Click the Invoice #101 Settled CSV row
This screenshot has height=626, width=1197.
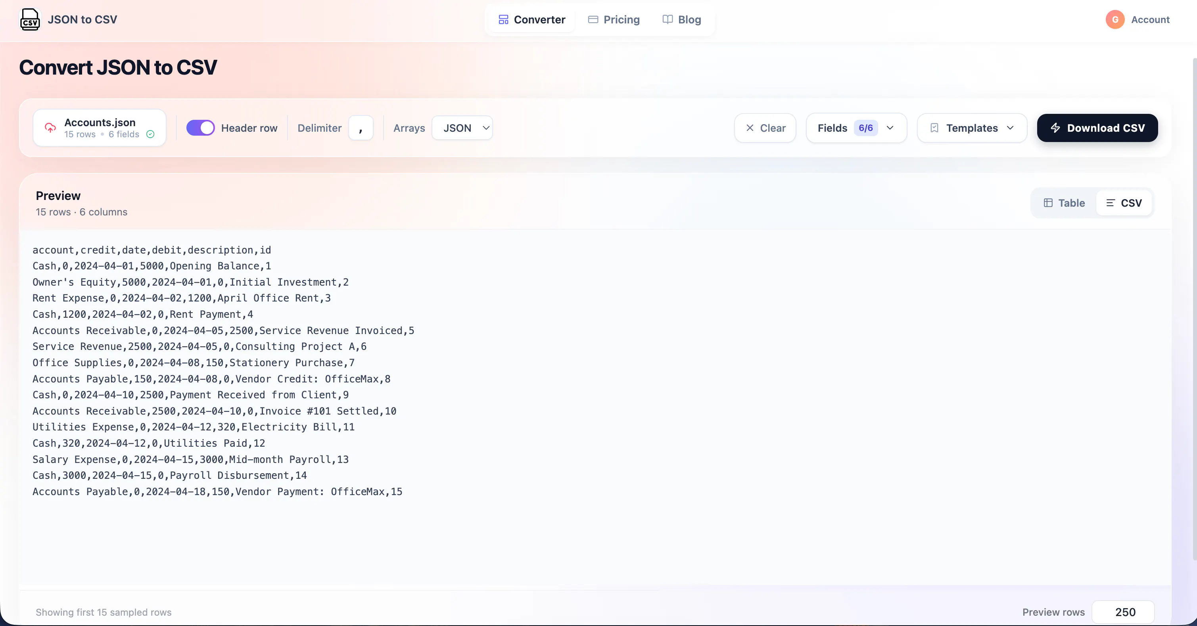tap(214, 411)
